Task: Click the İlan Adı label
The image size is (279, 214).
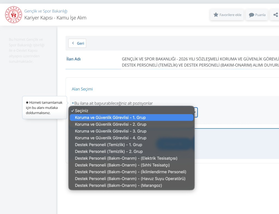Action: [74, 59]
